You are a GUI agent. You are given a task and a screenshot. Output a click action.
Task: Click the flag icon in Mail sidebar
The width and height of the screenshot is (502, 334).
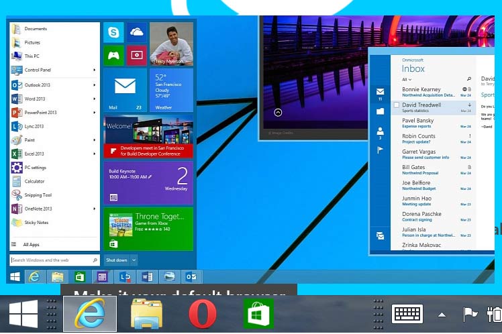[x=380, y=150]
